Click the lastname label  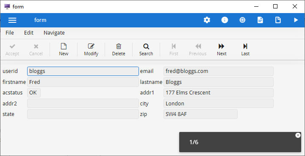pyautogui.click(x=151, y=82)
